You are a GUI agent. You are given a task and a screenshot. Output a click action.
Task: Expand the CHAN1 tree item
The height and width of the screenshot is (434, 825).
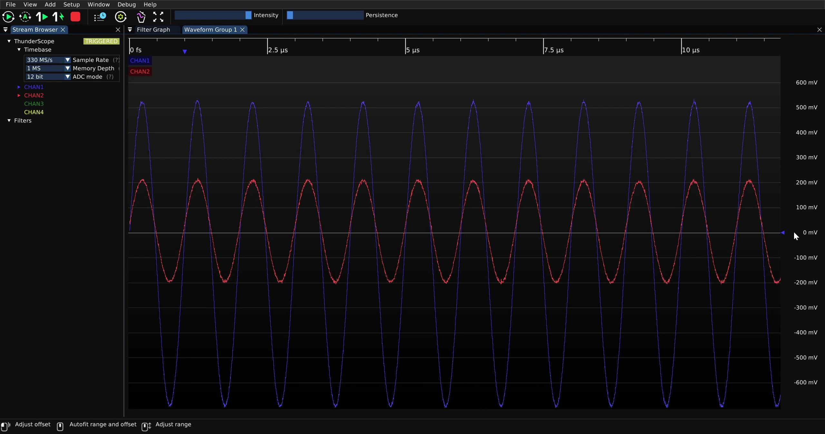click(x=19, y=87)
